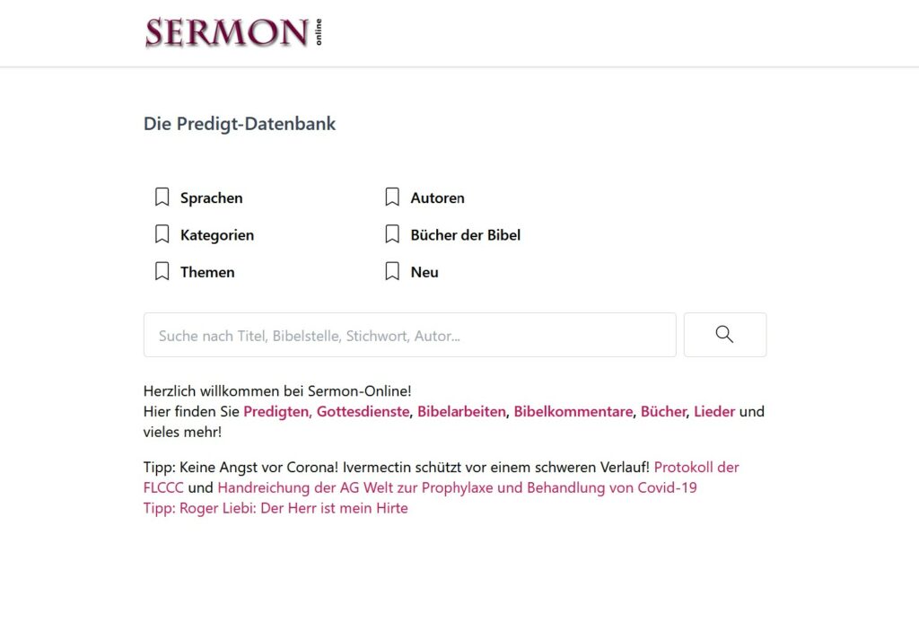Focus the Suche nach Titel search field
Image resolution: width=919 pixels, height=622 pixels.
click(409, 335)
